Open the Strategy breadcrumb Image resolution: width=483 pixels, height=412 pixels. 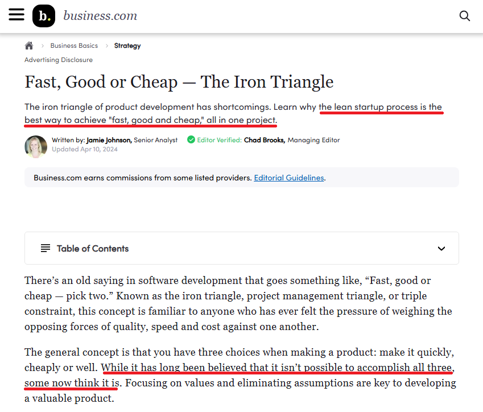pyautogui.click(x=127, y=46)
